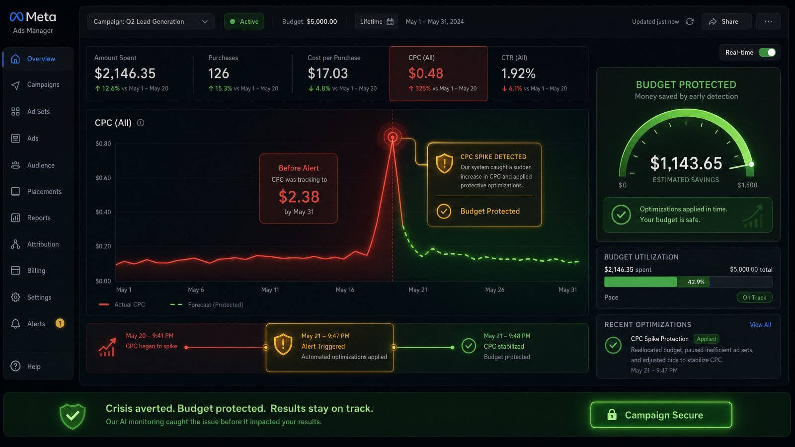Select the CTR (All) 1.92% metric card
This screenshot has height=447, width=795.
click(x=538, y=74)
